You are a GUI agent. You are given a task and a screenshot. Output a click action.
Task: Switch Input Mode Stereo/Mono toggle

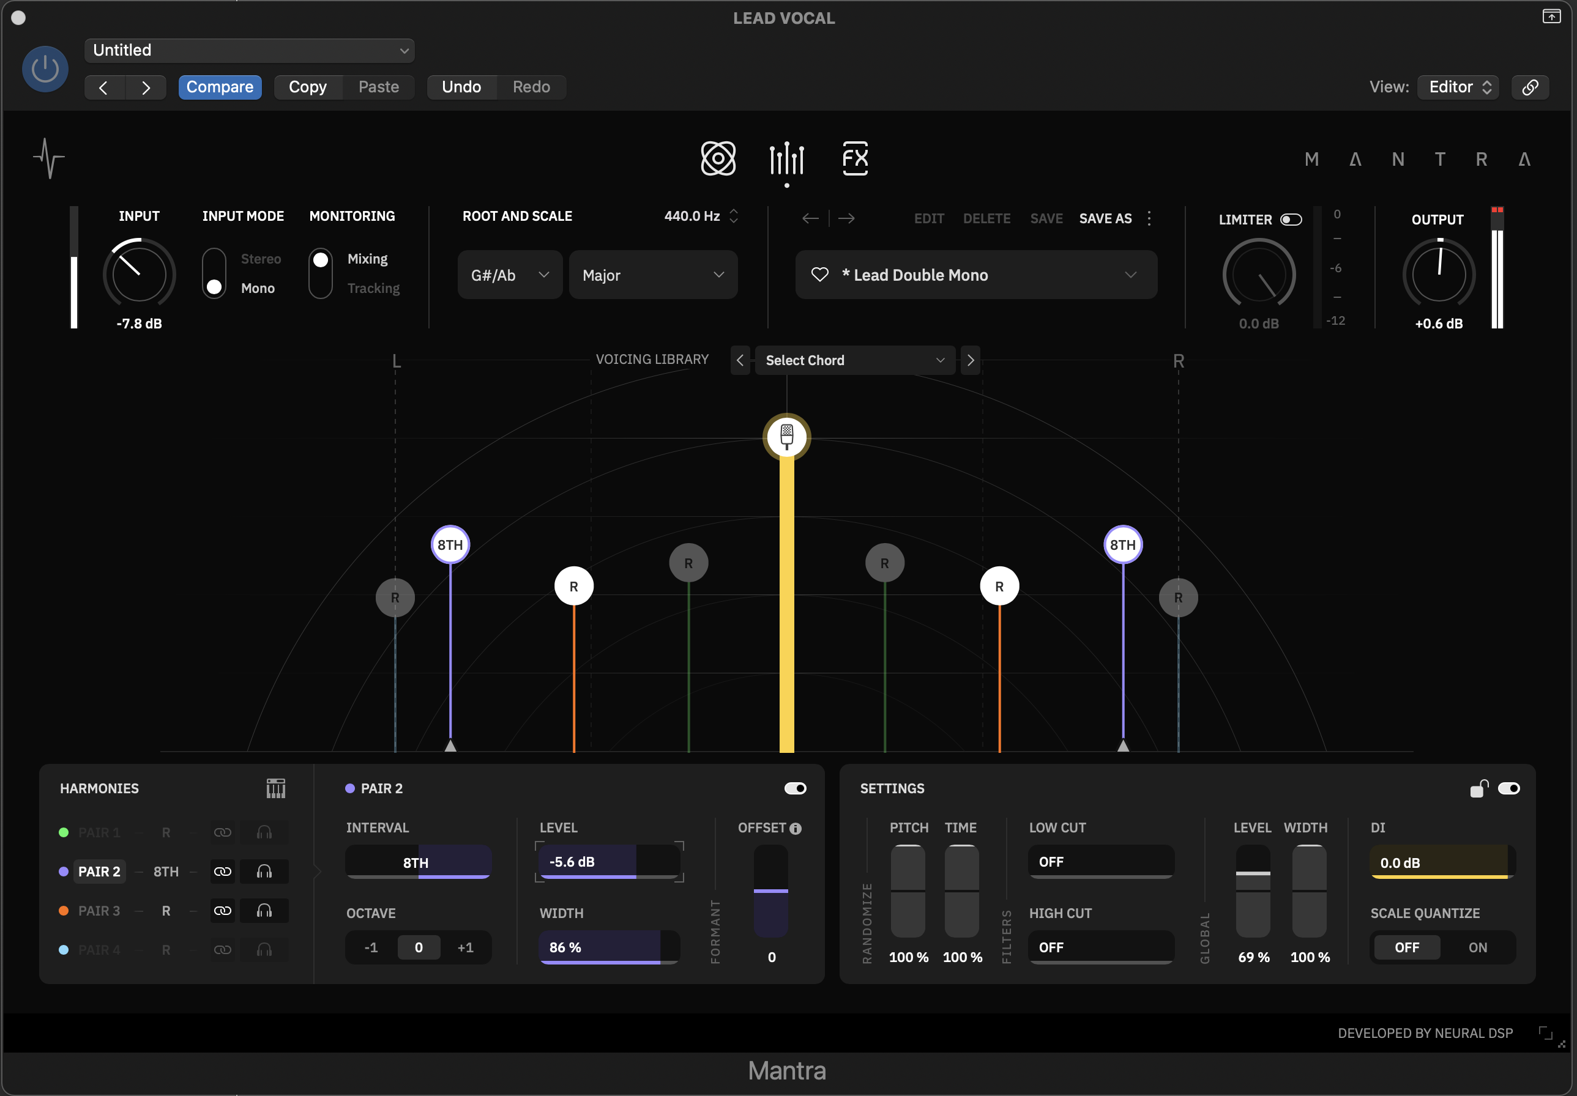point(214,273)
